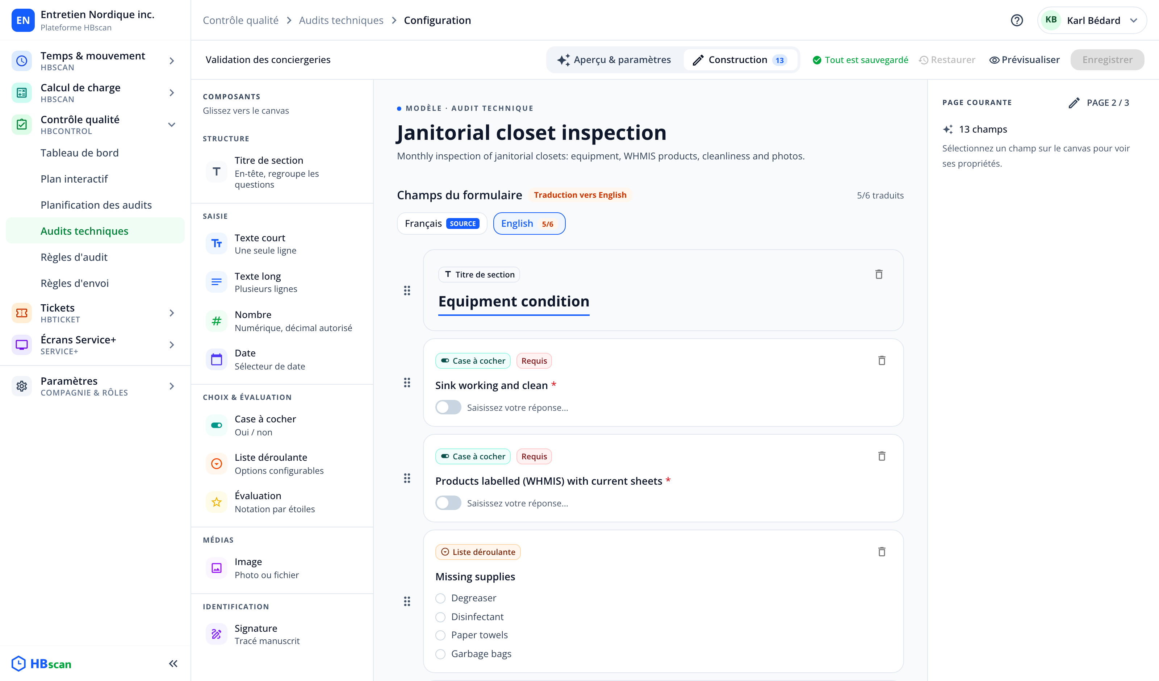
Task: Expand Calcul de charge menu
Action: [95, 92]
